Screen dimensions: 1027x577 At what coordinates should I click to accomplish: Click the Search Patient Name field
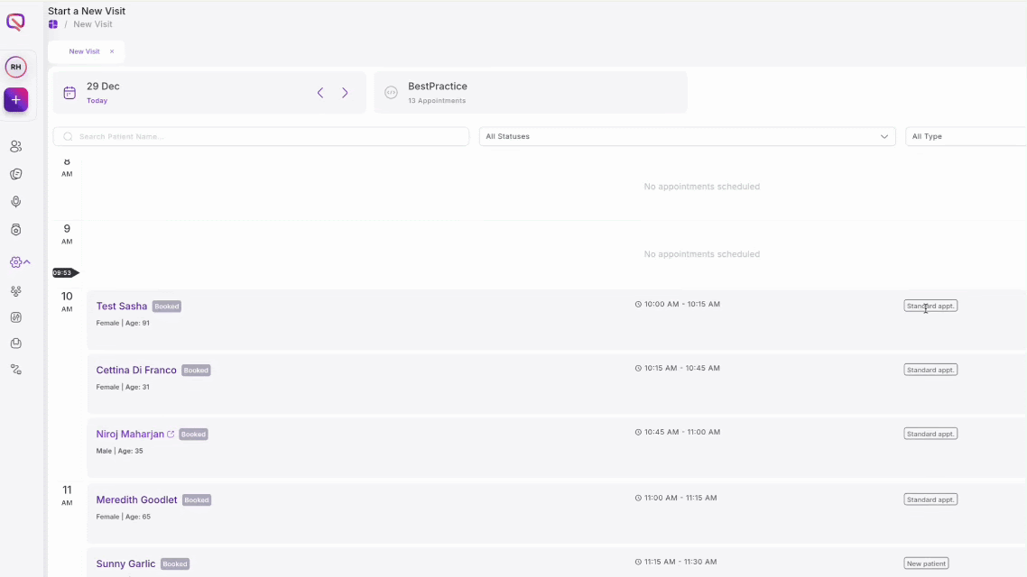[x=261, y=136]
